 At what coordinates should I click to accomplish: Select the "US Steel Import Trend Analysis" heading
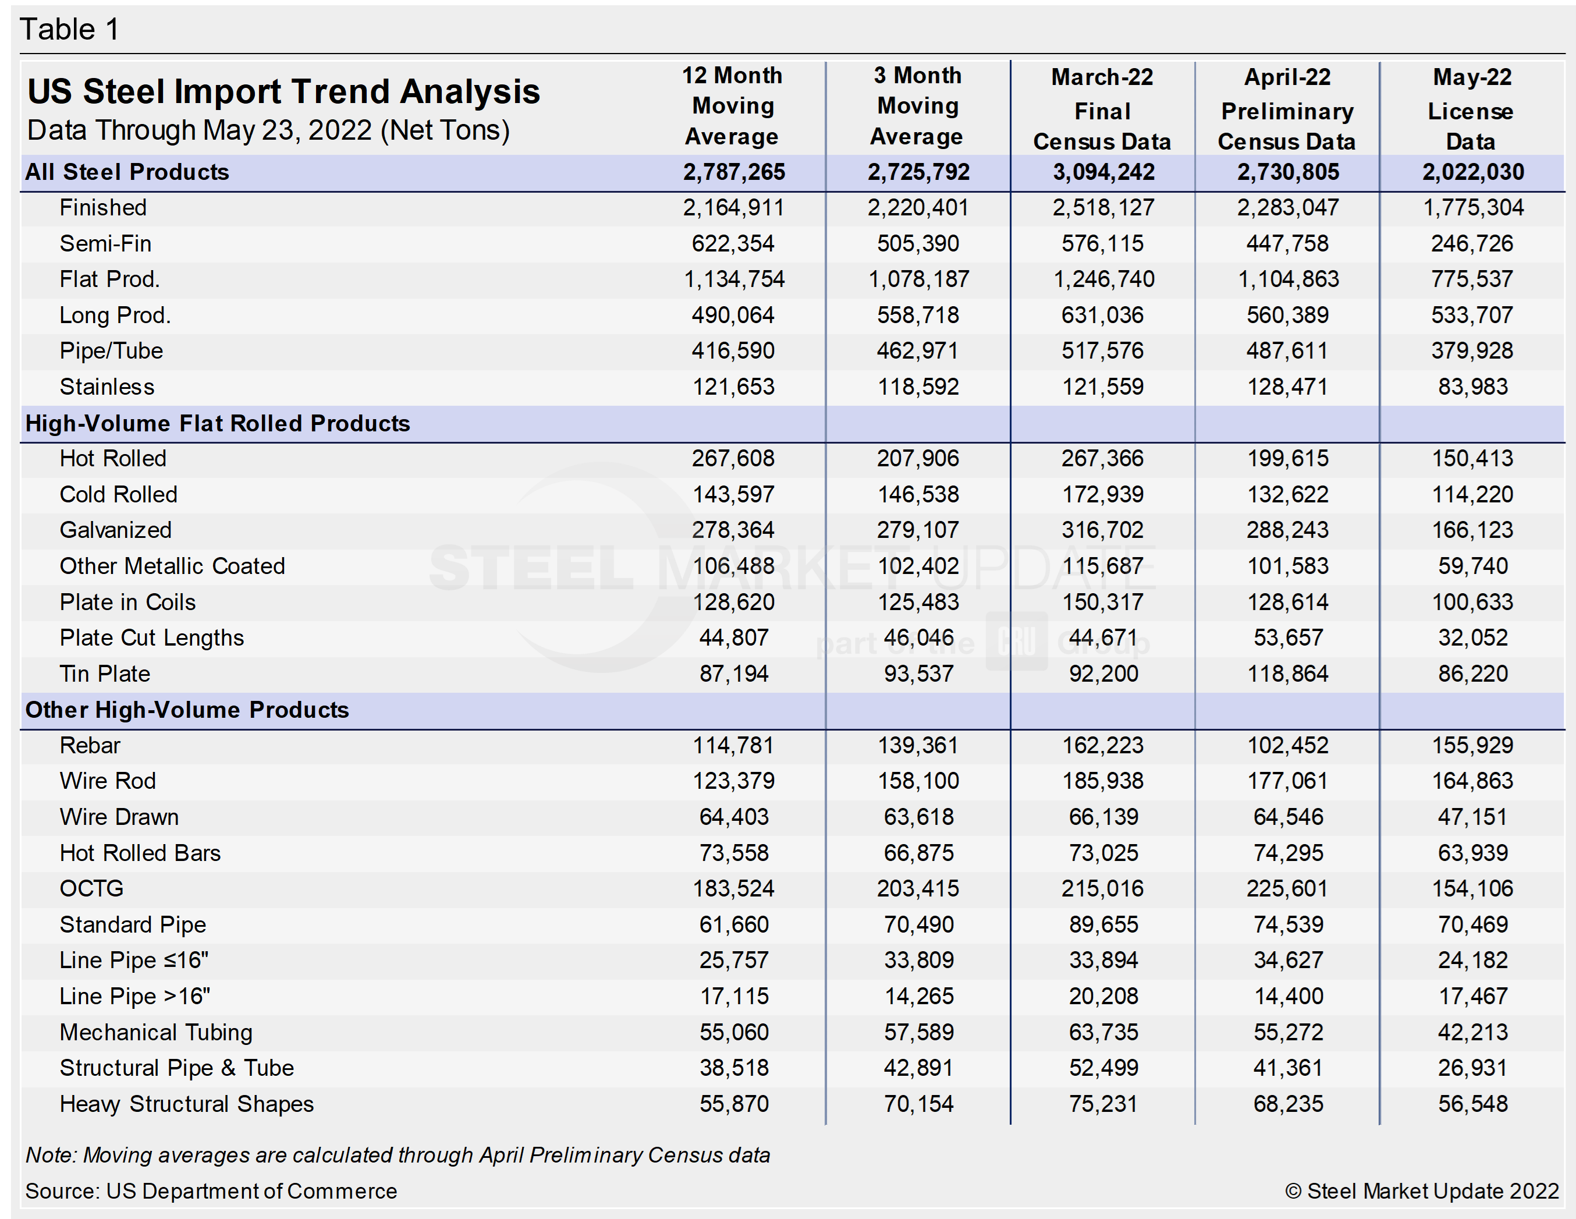point(283,91)
